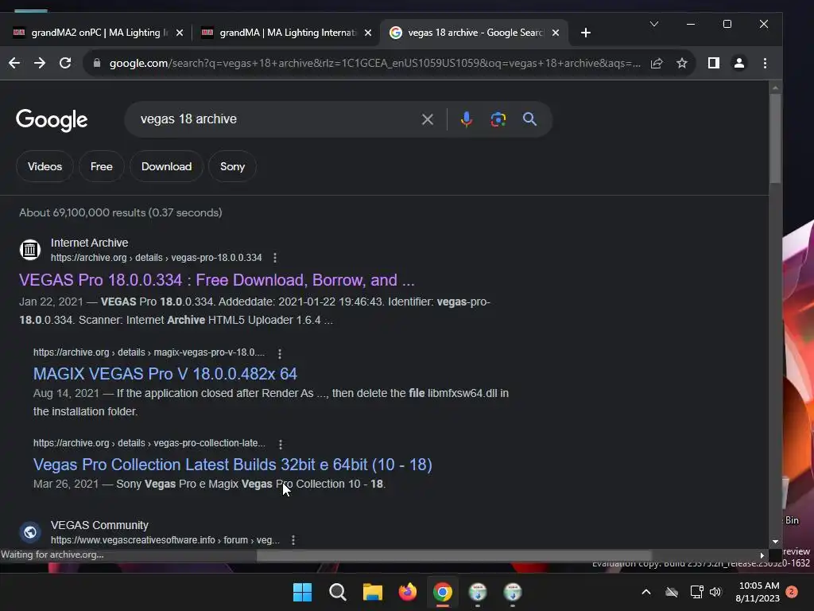Click the Recycle Bin label on desktop
Viewport: 814px width, 611px height.
click(x=792, y=520)
